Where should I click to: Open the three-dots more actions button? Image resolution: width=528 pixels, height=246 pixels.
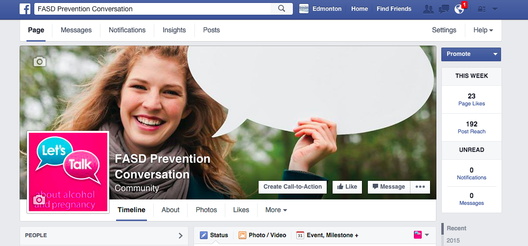[420, 187]
